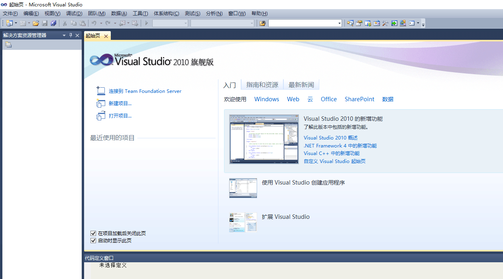Click the Visual Studio 2010 新增功能 screenshot thumbnail
The image size is (503, 279).
pos(264,139)
